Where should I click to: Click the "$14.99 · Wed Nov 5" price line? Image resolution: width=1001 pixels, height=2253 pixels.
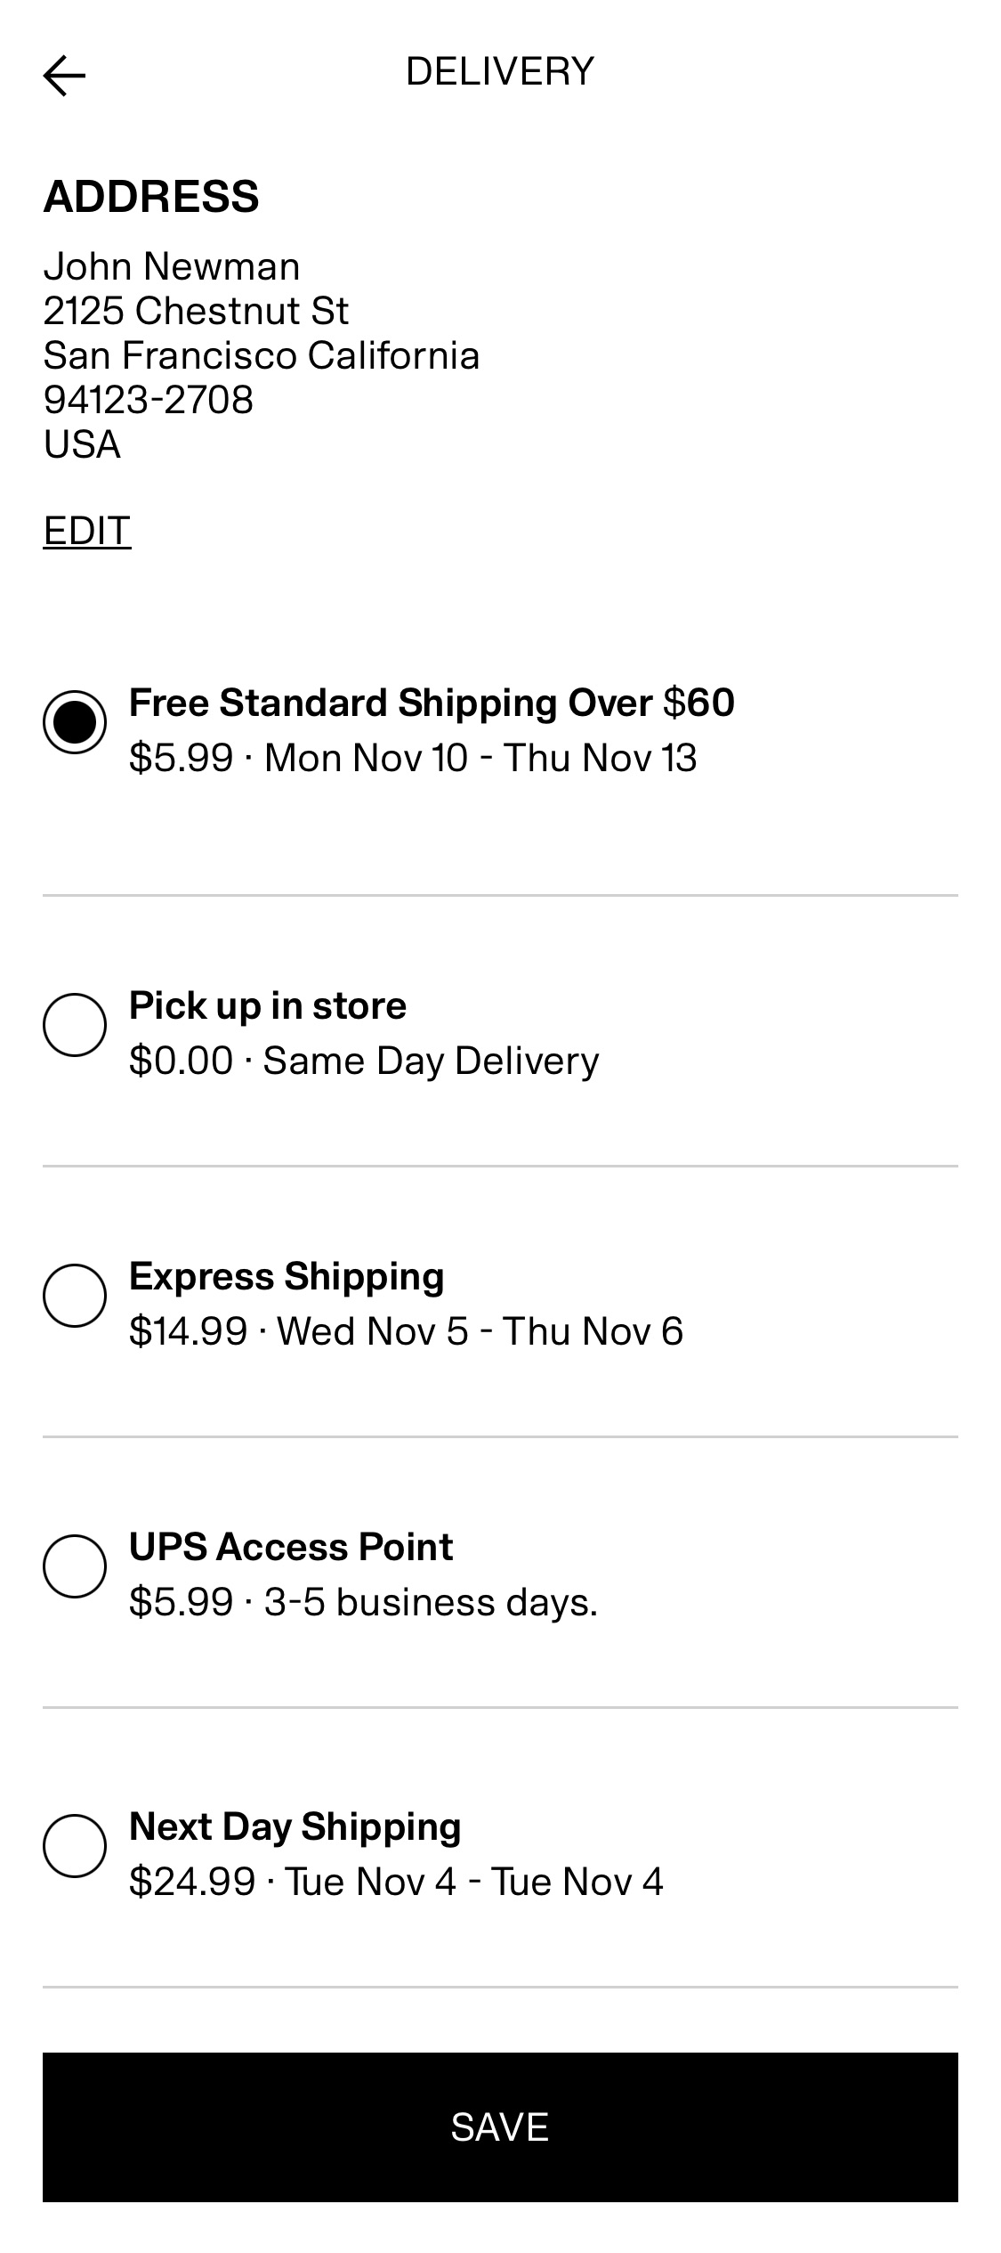pos(406,1331)
